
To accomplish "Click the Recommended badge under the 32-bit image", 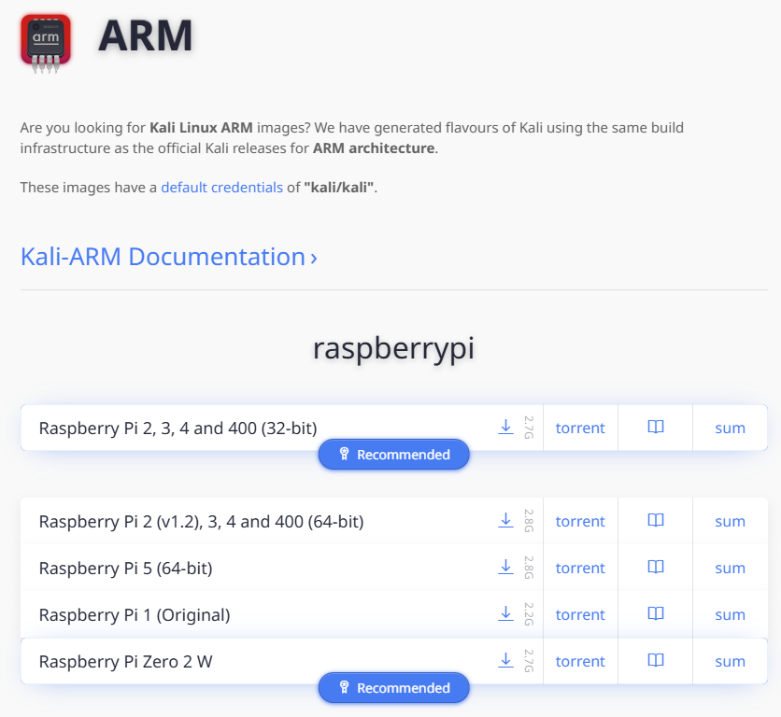I will coord(393,455).
